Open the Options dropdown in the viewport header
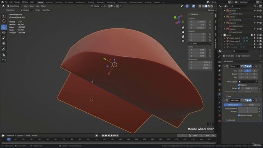The width and height of the screenshot is (263, 148). (211, 10)
